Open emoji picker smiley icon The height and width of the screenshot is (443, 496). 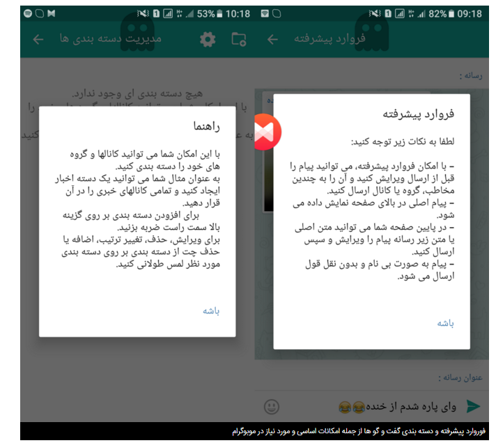click(x=272, y=406)
